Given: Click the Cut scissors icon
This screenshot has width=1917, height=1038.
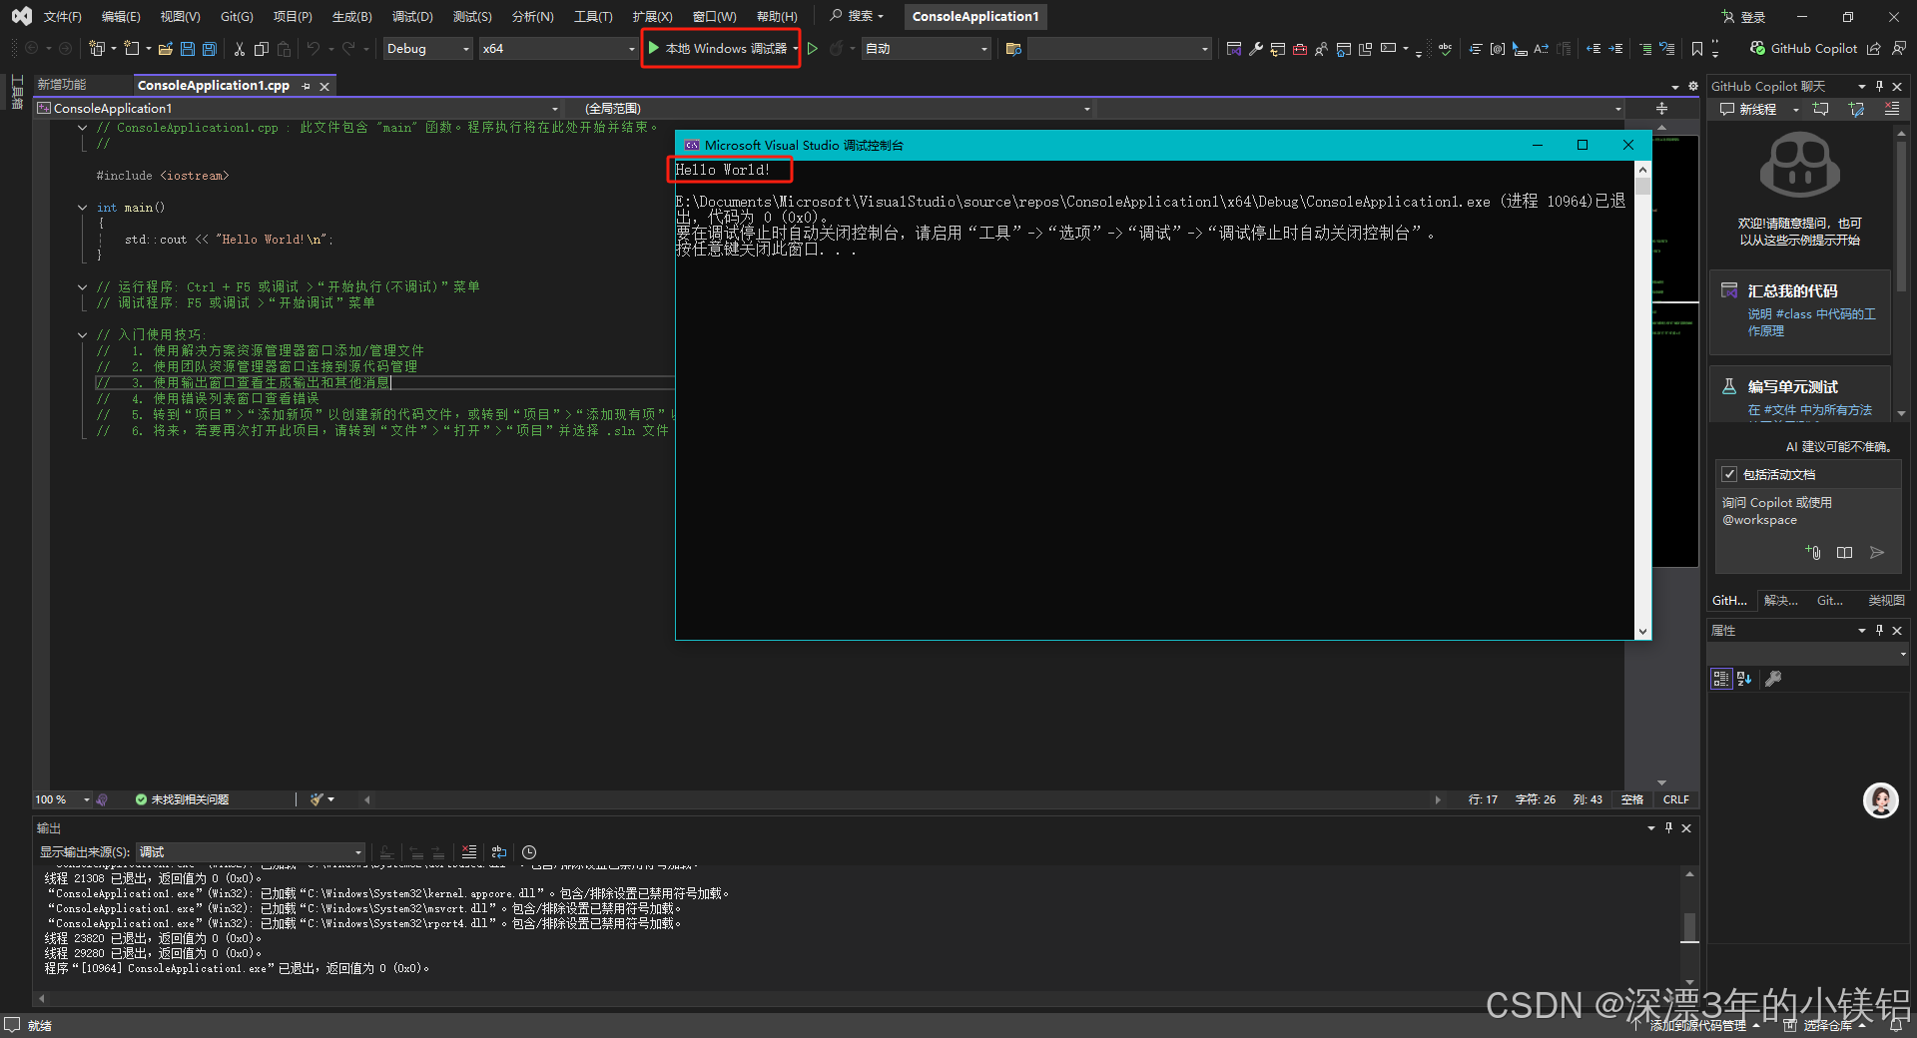Looking at the screenshot, I should click(240, 48).
